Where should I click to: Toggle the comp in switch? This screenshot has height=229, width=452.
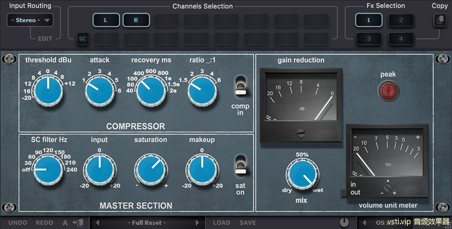[240, 86]
